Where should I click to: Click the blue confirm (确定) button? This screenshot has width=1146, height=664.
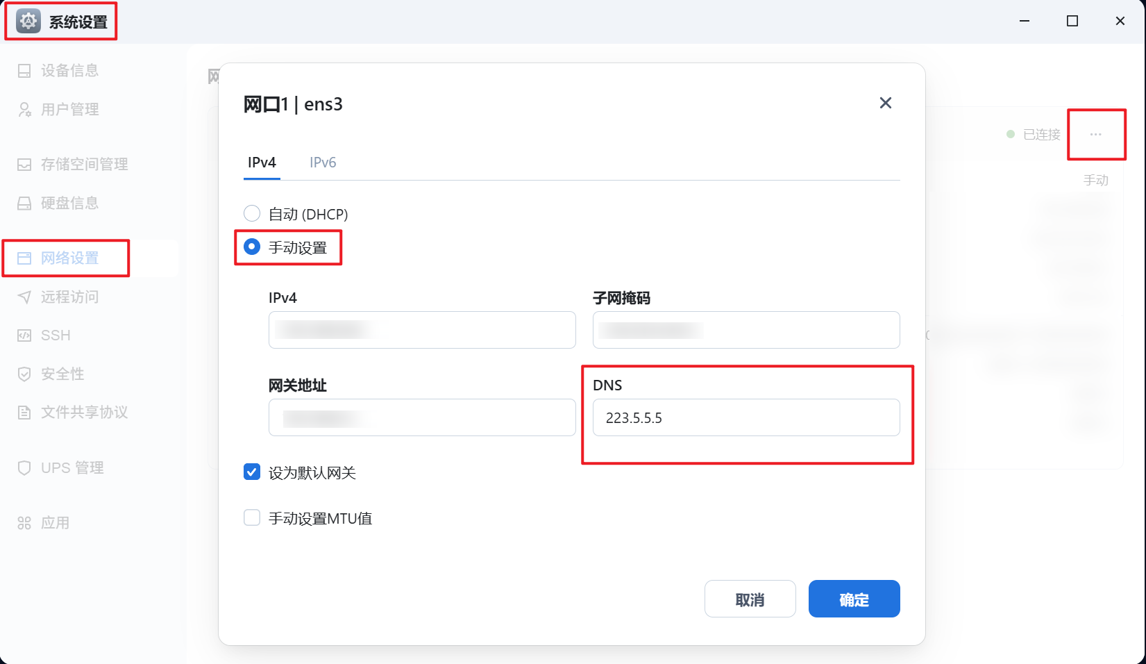tap(854, 599)
